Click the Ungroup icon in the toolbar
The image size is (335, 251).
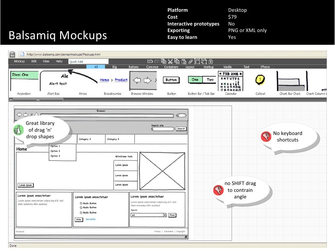(x=204, y=61)
